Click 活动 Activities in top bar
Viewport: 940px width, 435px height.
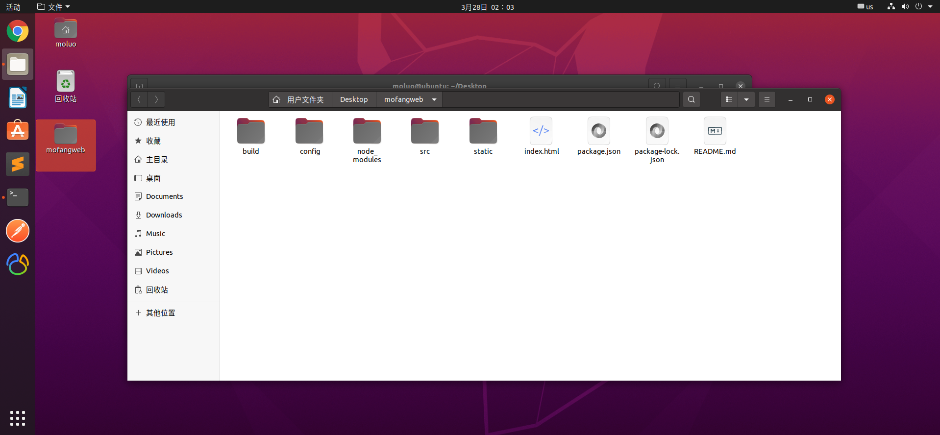(13, 7)
